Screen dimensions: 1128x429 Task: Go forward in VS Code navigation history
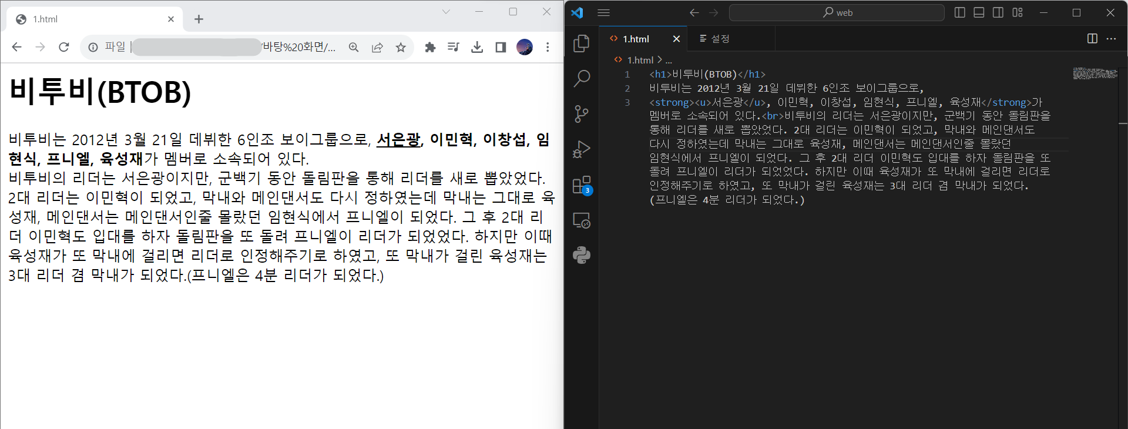pyautogui.click(x=714, y=12)
